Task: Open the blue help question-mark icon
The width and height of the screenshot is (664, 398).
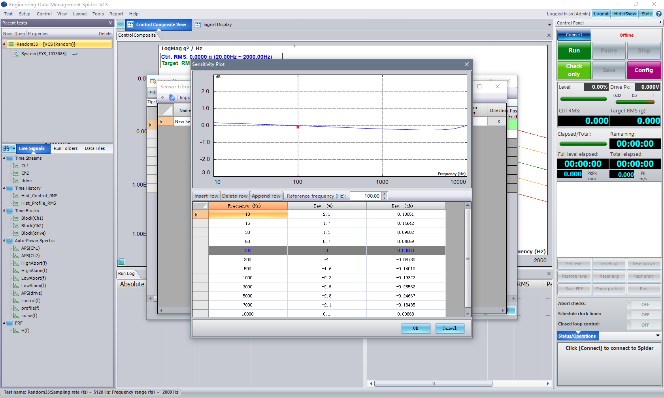Action: click(x=659, y=14)
